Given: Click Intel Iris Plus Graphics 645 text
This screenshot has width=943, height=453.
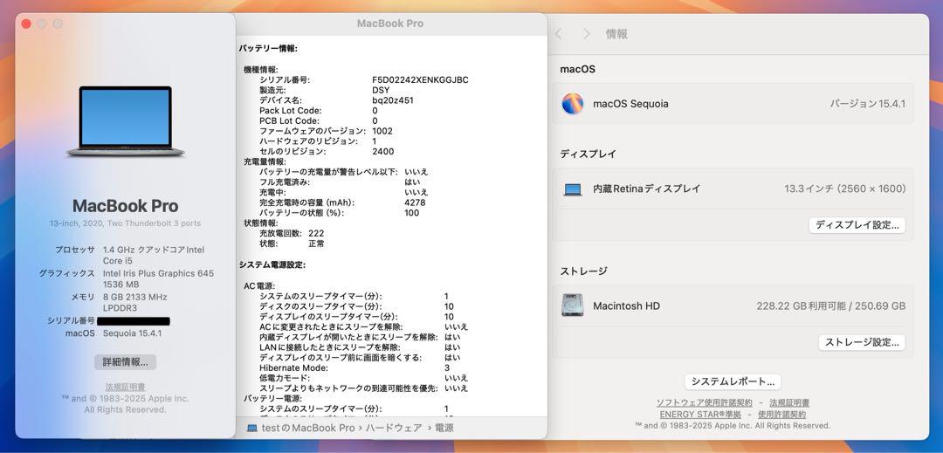Looking at the screenshot, I should click(x=158, y=273).
